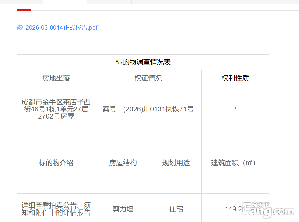
Task: Click the case number 川0131执恢71号 cell
Action: pyautogui.click(x=148, y=109)
